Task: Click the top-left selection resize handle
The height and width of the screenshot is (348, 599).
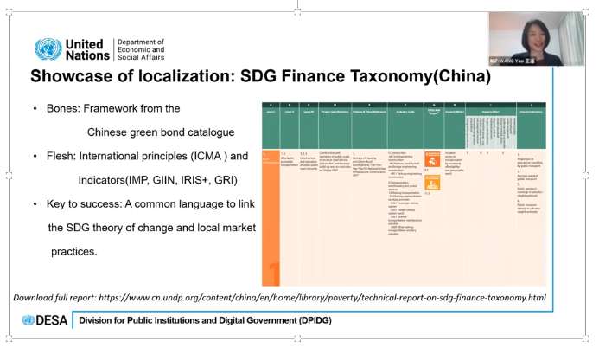Action: pyautogui.click(x=10, y=13)
